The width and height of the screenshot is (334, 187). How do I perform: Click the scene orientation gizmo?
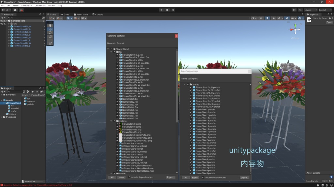[295, 30]
